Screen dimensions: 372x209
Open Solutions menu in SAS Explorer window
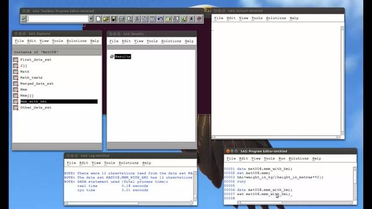tap(76, 41)
